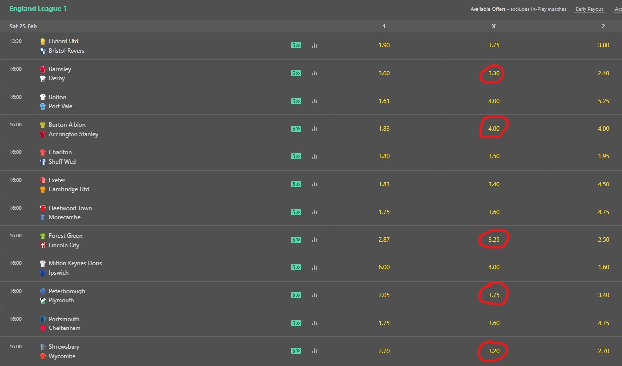This screenshot has height=366, width=622.
Task: Click the green 5 badge for Shrewsbury match
Action: pos(296,351)
